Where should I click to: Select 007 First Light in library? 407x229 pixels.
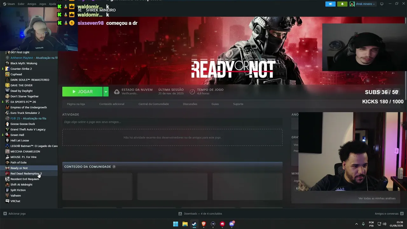(29, 52)
